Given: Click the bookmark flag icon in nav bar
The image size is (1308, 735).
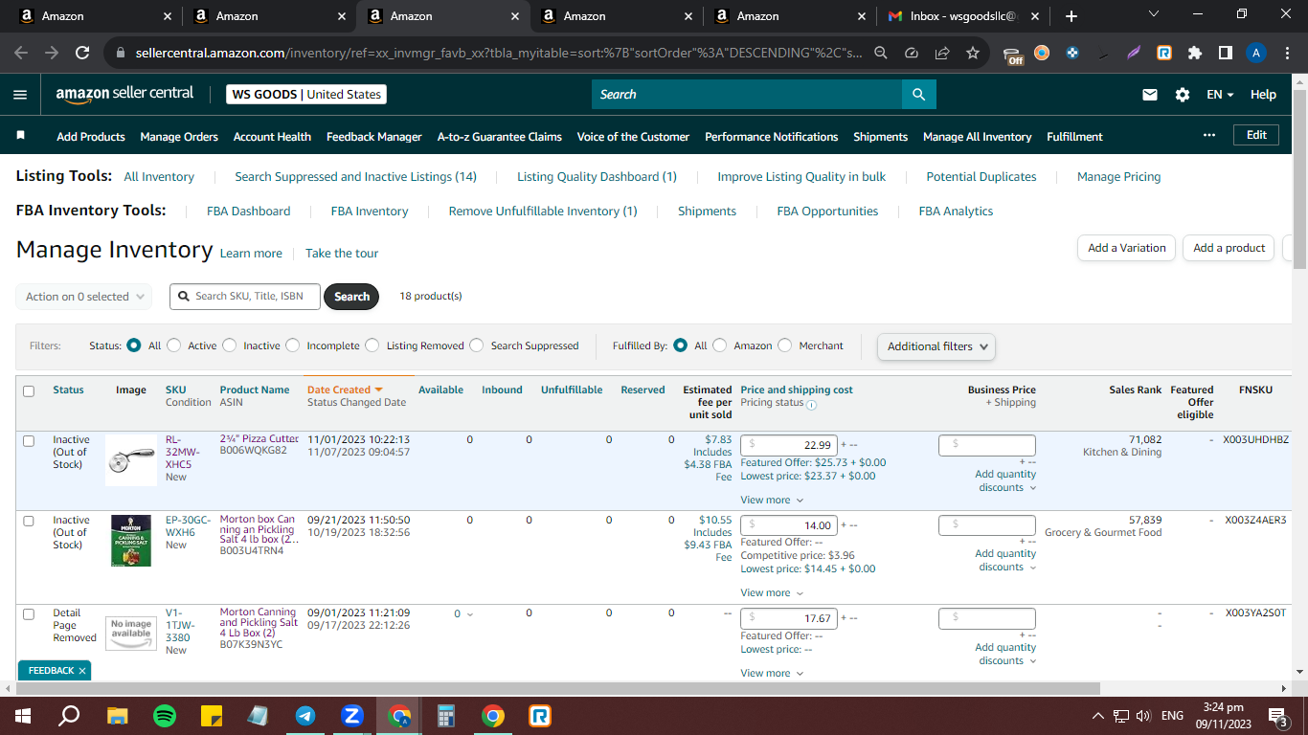Looking at the screenshot, I should click(21, 136).
